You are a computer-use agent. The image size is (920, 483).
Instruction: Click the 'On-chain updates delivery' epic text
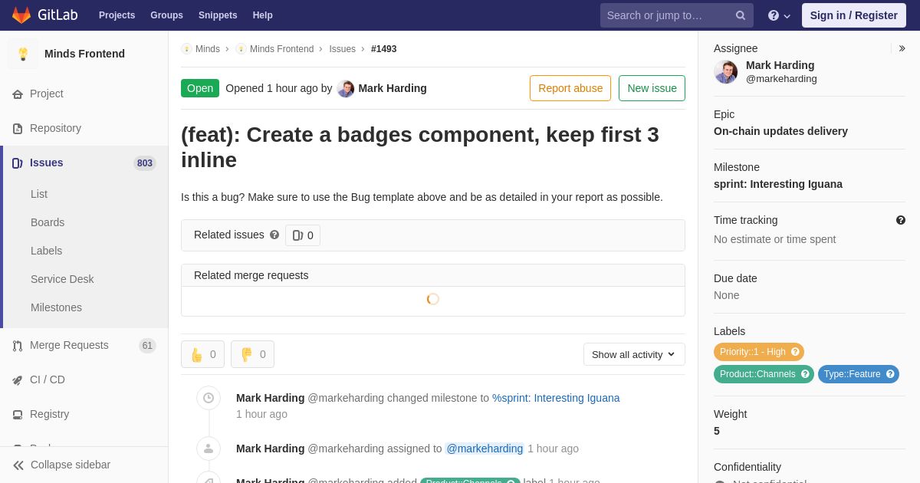click(x=780, y=131)
